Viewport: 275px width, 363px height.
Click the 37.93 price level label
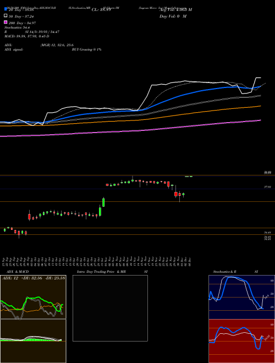pos(267,186)
